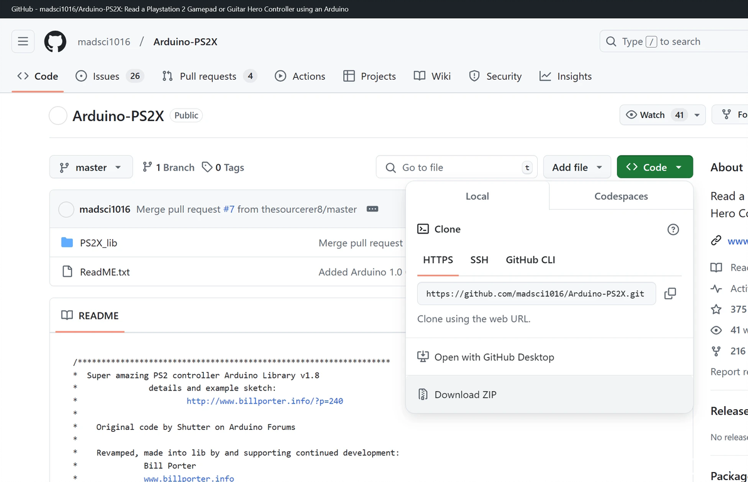Click the GitHub logo icon
The image size is (748, 482).
[x=55, y=41]
